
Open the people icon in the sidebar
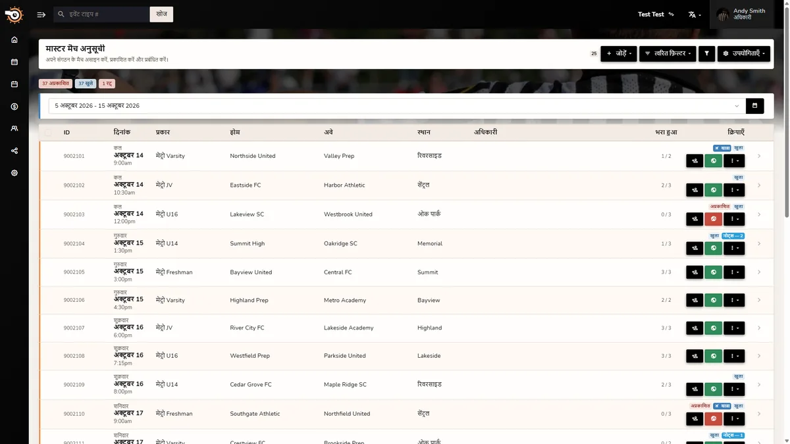(x=14, y=129)
